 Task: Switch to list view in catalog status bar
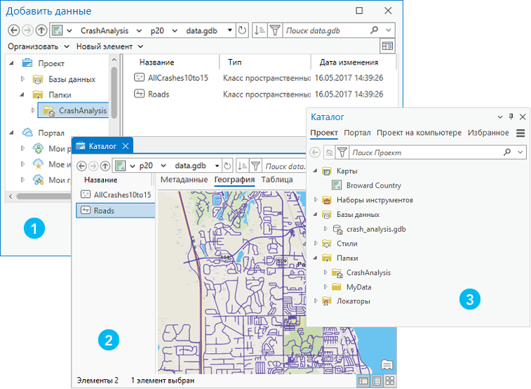(x=376, y=381)
